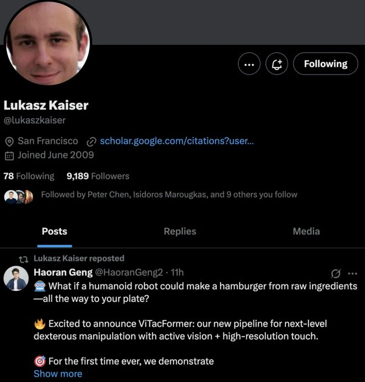Image resolution: width=365 pixels, height=382 pixels.
Task: Turn on post notifications bell
Action: (277, 64)
